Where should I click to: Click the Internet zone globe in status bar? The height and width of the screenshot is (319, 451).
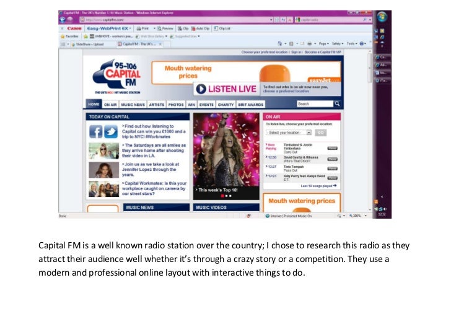coord(267,216)
